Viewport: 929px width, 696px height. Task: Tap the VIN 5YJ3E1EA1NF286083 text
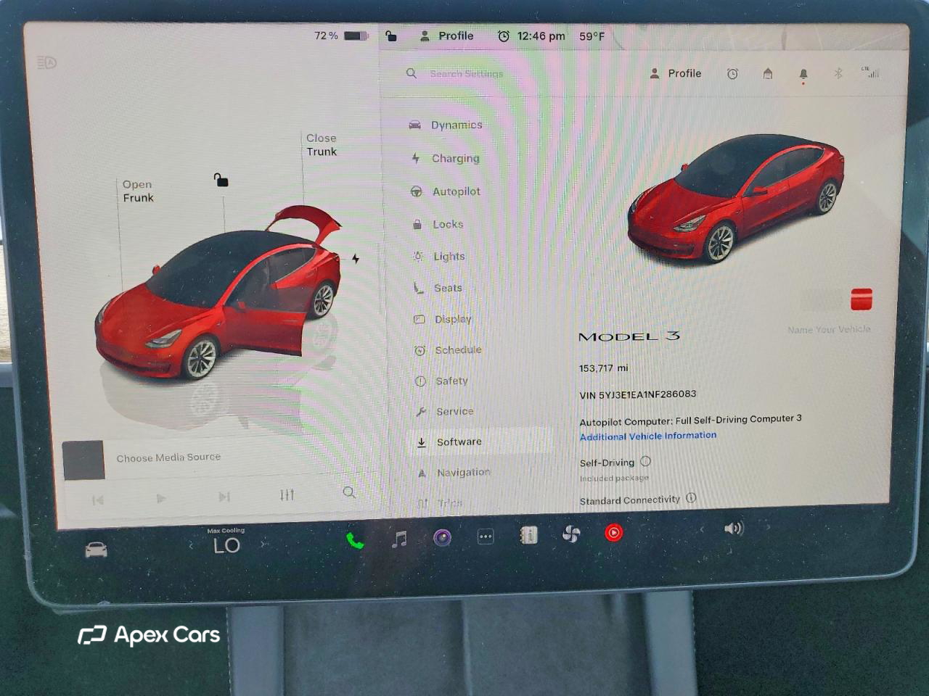coord(638,394)
